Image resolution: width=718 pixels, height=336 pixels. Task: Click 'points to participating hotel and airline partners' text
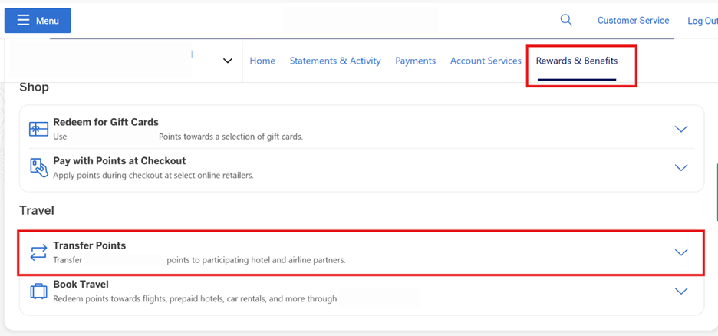click(x=256, y=261)
